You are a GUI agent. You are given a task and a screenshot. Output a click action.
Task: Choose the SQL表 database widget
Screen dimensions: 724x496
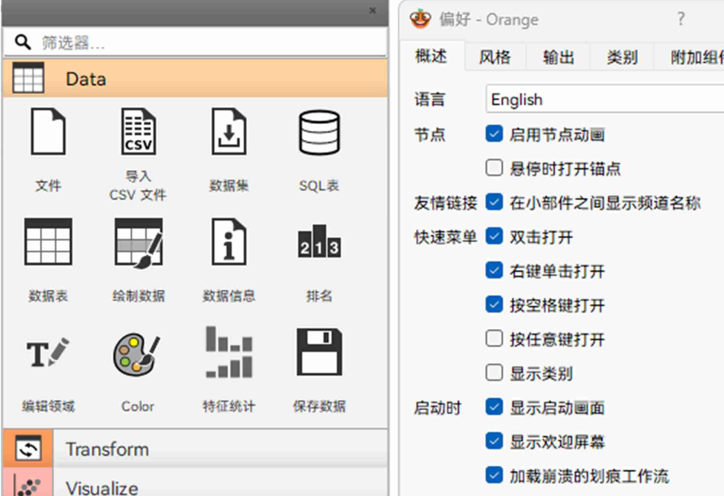pyautogui.click(x=319, y=132)
